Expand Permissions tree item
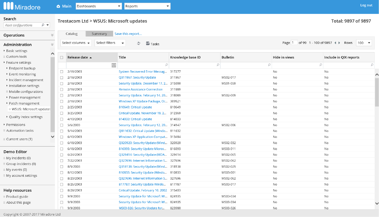 [4, 125]
